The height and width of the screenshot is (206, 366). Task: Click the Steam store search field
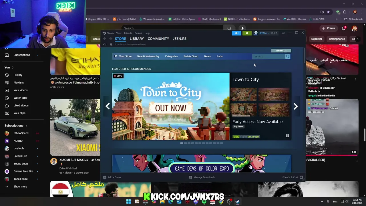pos(269,56)
